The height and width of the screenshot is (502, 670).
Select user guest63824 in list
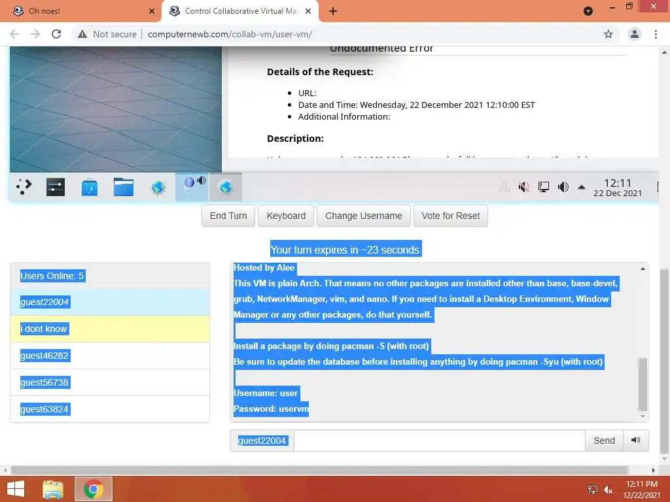pyautogui.click(x=110, y=409)
